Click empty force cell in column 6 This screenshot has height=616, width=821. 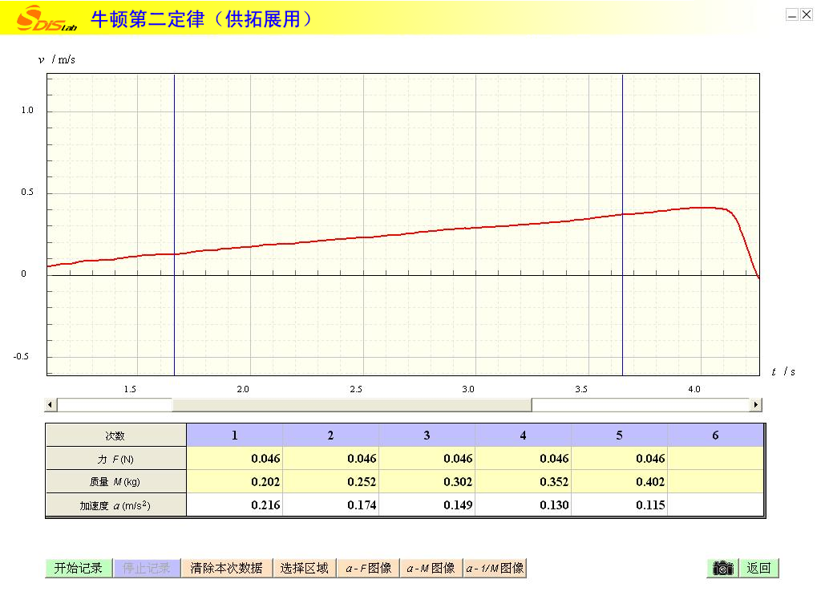tap(715, 459)
